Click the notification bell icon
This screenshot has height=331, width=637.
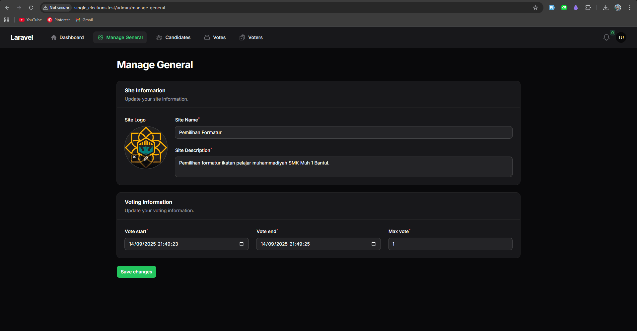(606, 38)
